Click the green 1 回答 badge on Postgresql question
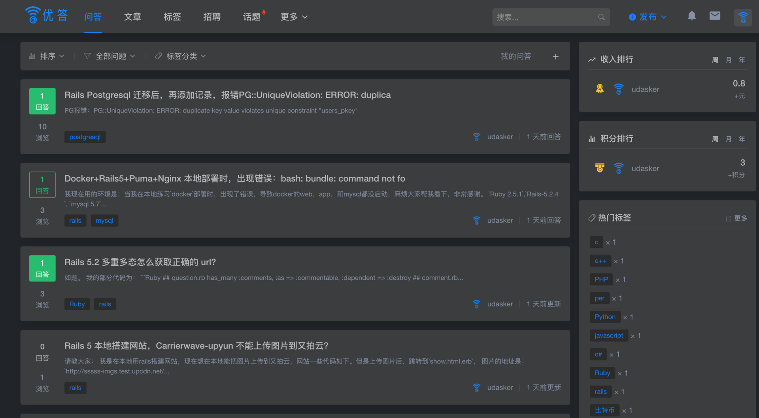The height and width of the screenshot is (418, 759). click(x=42, y=101)
